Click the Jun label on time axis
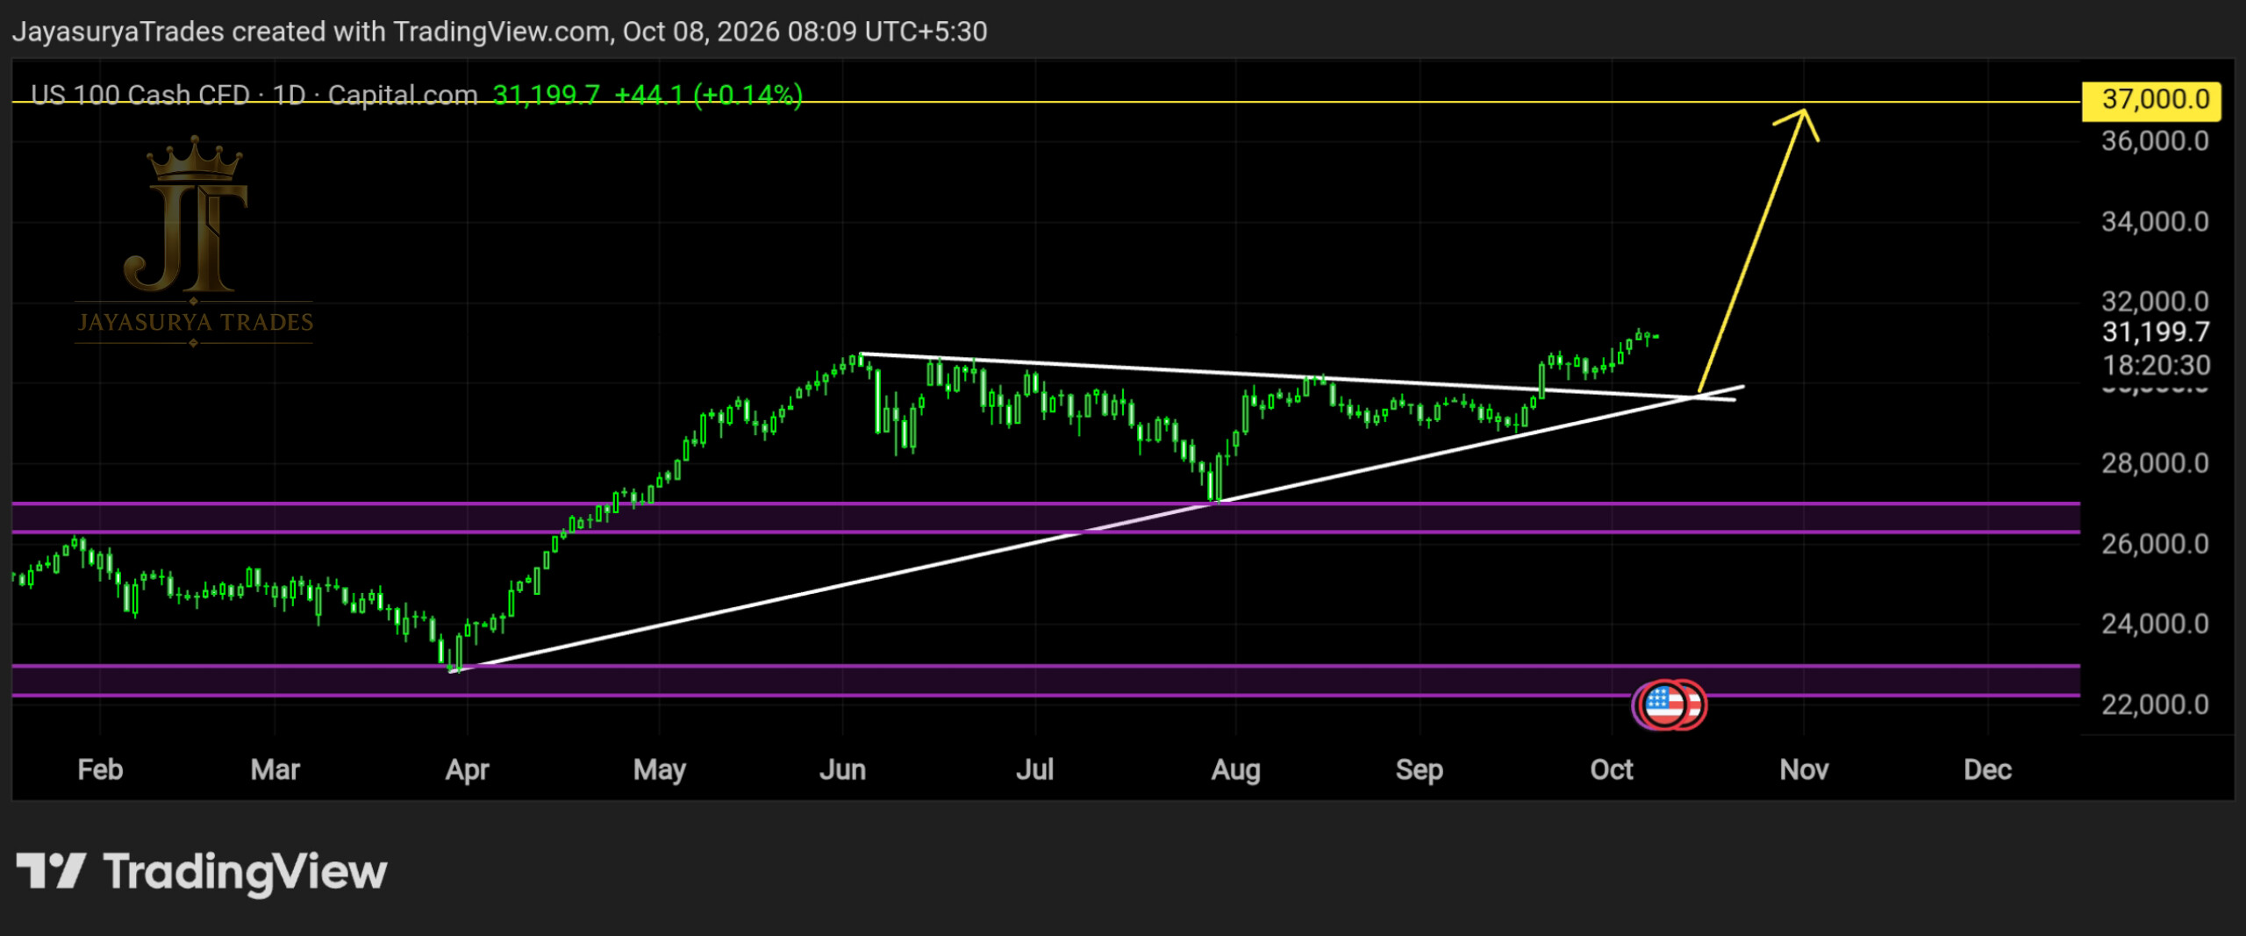2246x936 pixels. [x=842, y=769]
